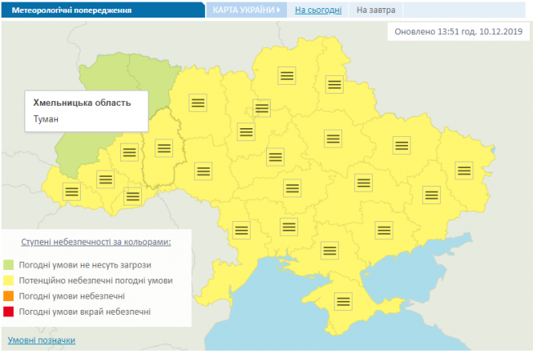The width and height of the screenshot is (533, 354).
Task: Select the Kharkiv region fog warning icon
Action: 402,145
